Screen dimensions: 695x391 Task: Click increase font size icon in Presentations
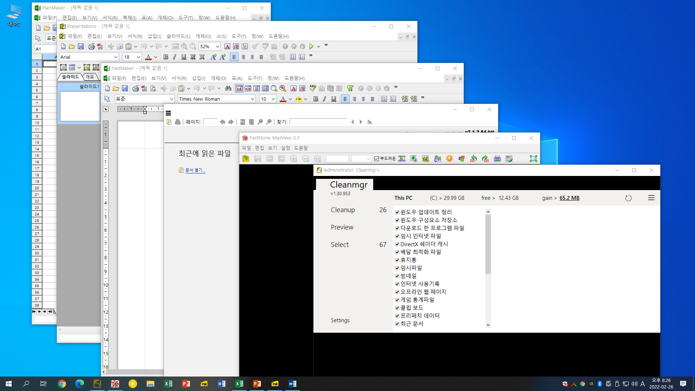(x=213, y=57)
